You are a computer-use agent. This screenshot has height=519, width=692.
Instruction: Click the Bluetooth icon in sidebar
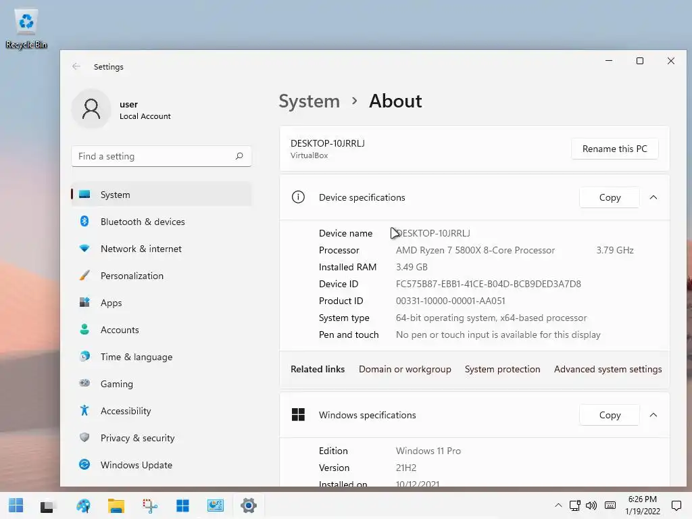[84, 222]
